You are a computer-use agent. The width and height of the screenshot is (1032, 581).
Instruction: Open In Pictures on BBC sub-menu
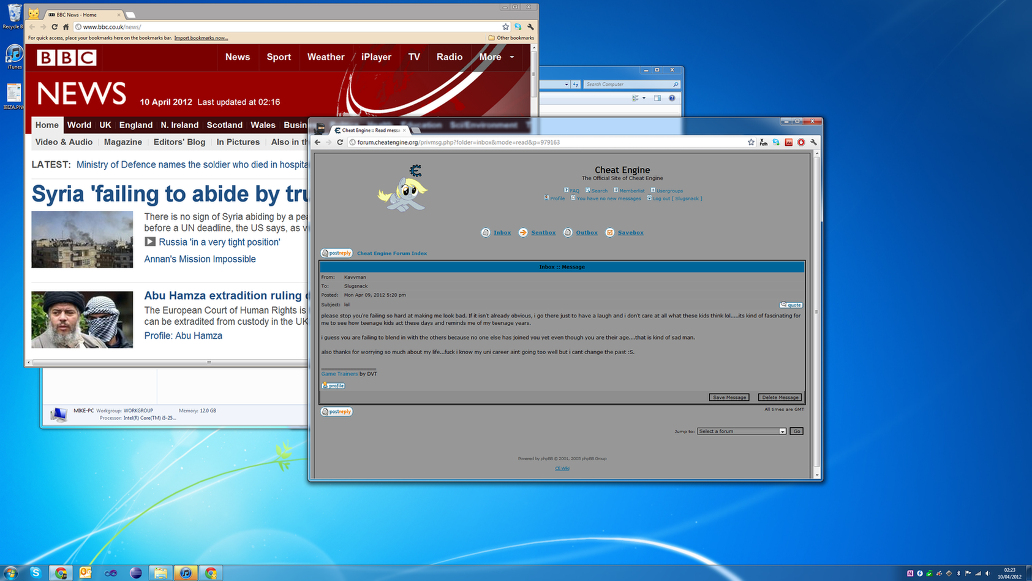click(x=238, y=142)
